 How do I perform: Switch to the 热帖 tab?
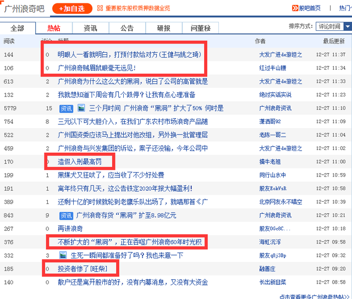click(x=54, y=28)
